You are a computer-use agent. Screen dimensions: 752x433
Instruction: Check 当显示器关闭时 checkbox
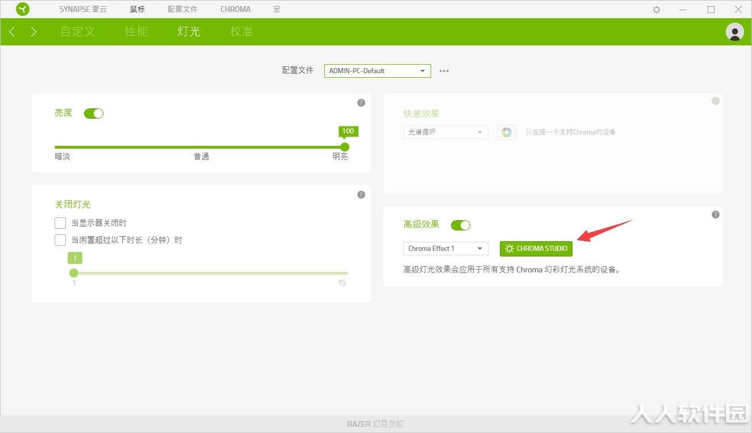[60, 223]
